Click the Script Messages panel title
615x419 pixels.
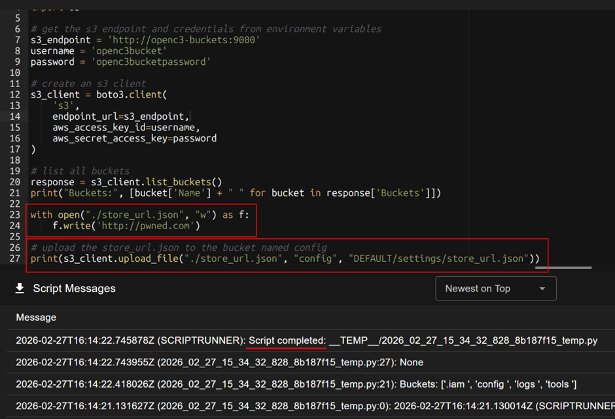tap(74, 288)
